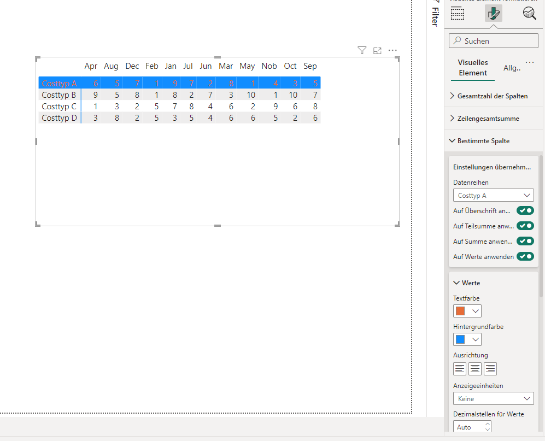The width and height of the screenshot is (545, 441).
Task: Click the Jan column header
Action: pos(171,66)
